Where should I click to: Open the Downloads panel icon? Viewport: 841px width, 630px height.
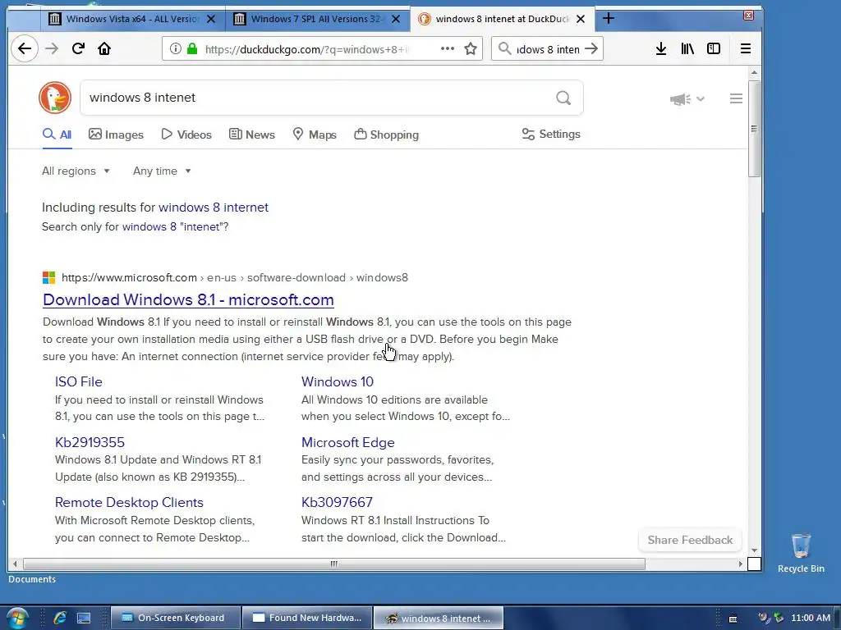tap(661, 48)
